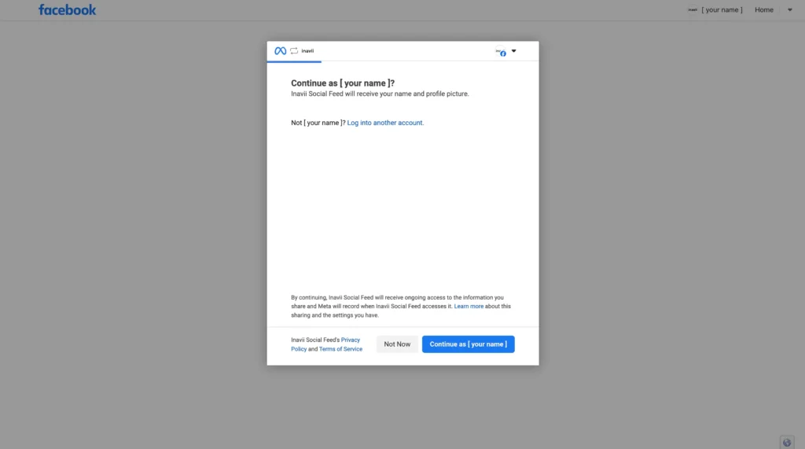Open the top bar account menu arrow
Image resolution: width=805 pixels, height=449 pixels.
point(789,9)
